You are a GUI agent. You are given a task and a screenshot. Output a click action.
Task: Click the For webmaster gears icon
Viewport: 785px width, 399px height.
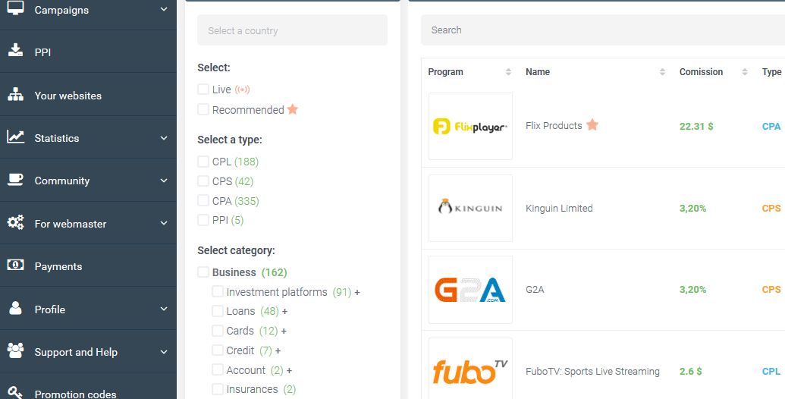pos(15,223)
